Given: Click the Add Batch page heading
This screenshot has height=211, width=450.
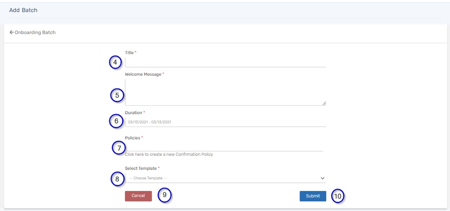Looking at the screenshot, I should (23, 10).
